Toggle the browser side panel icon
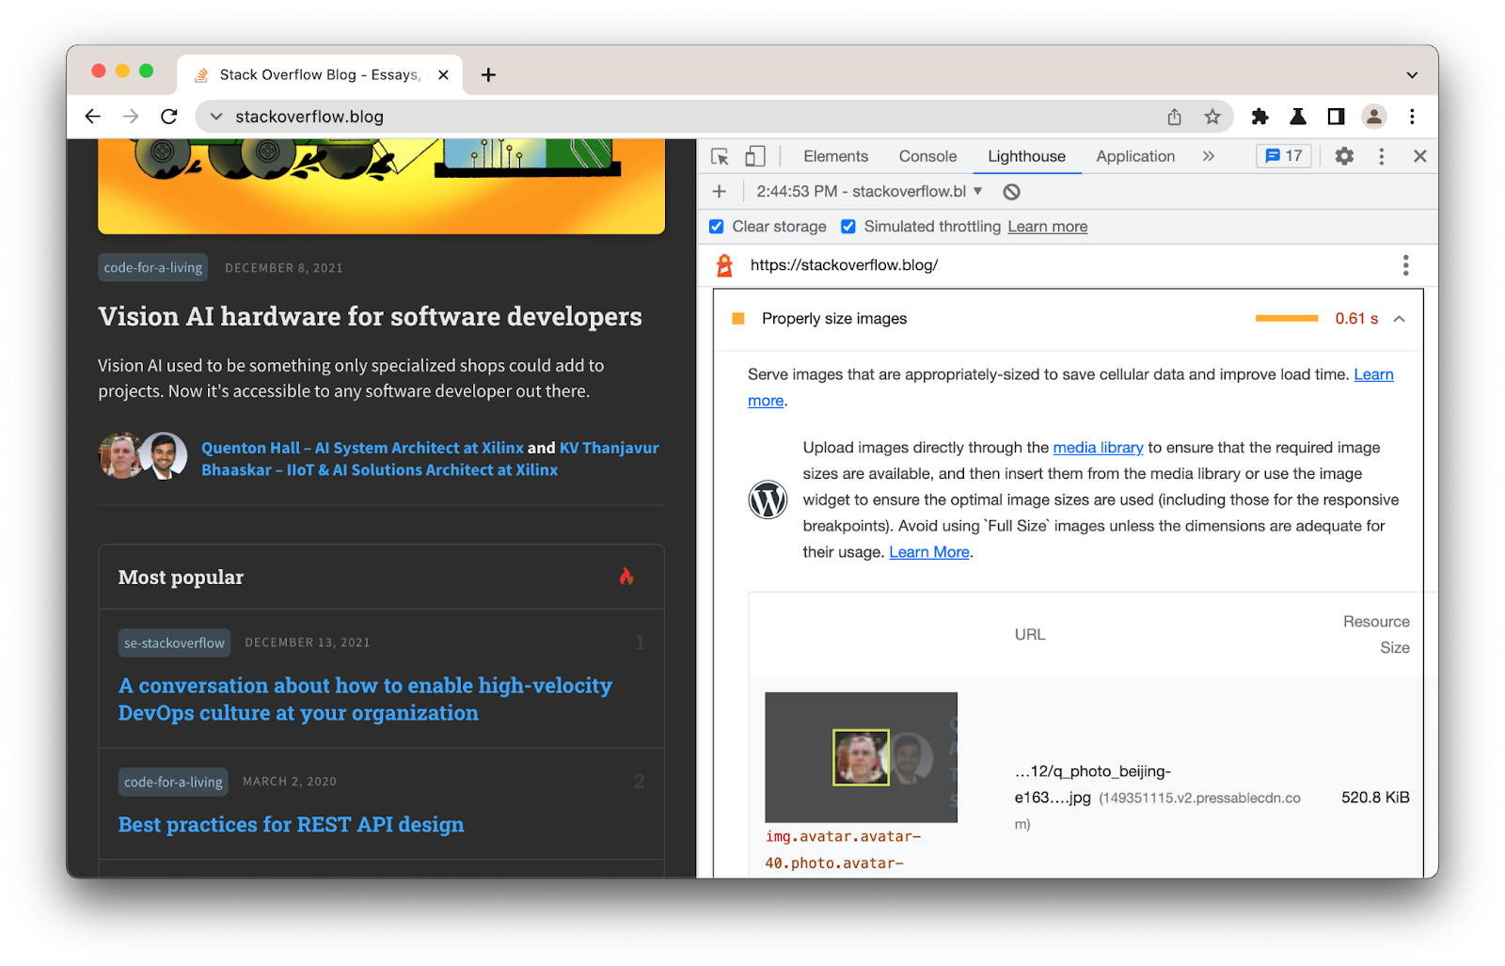 coord(1336,117)
